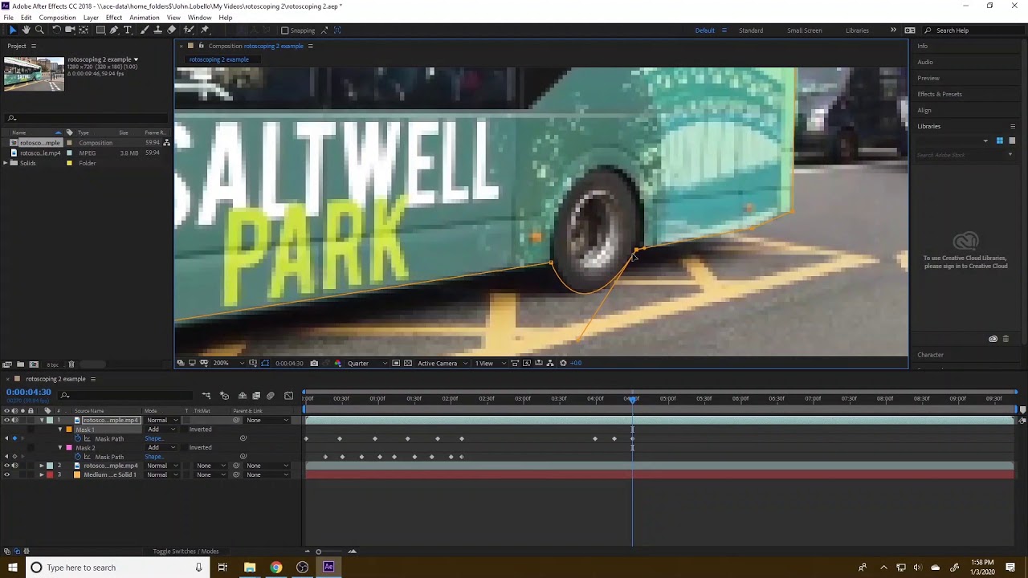Open File Explorer from the taskbar
Screen dimensions: 1028x578
(x=250, y=568)
